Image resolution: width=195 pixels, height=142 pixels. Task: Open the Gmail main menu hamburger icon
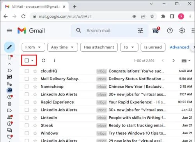[x=9, y=31]
